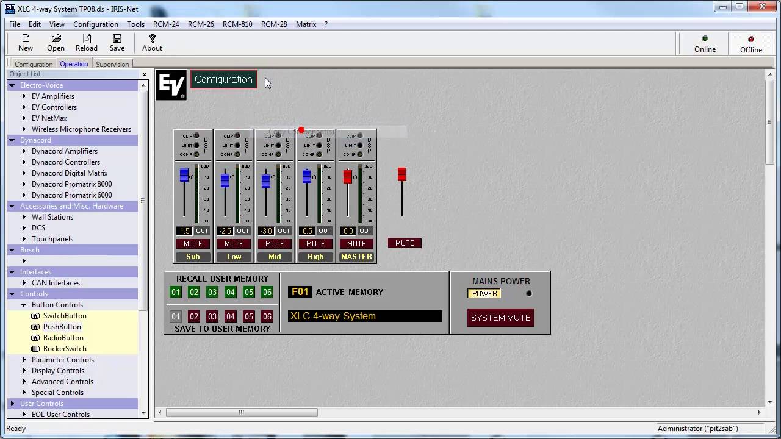The image size is (781, 439).
Task: Expand the User Controls group
Action: click(x=12, y=404)
